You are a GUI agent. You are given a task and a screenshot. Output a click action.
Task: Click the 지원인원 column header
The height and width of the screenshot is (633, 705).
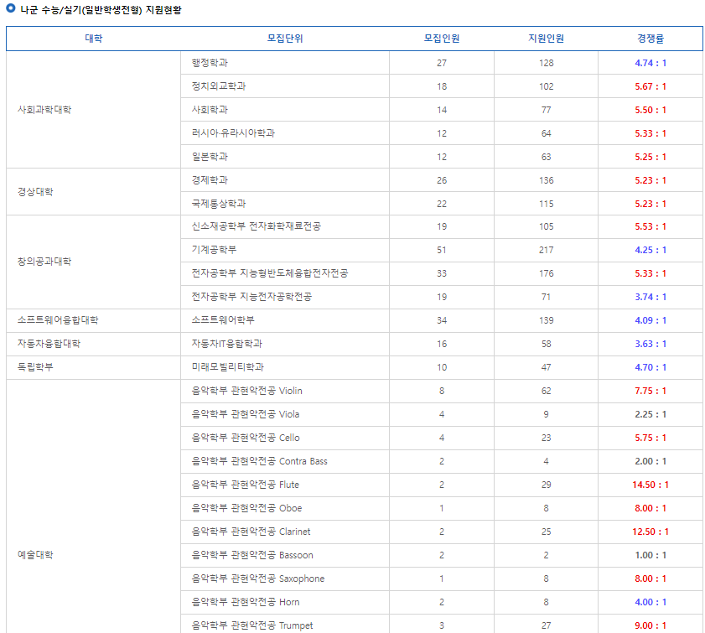click(x=546, y=39)
